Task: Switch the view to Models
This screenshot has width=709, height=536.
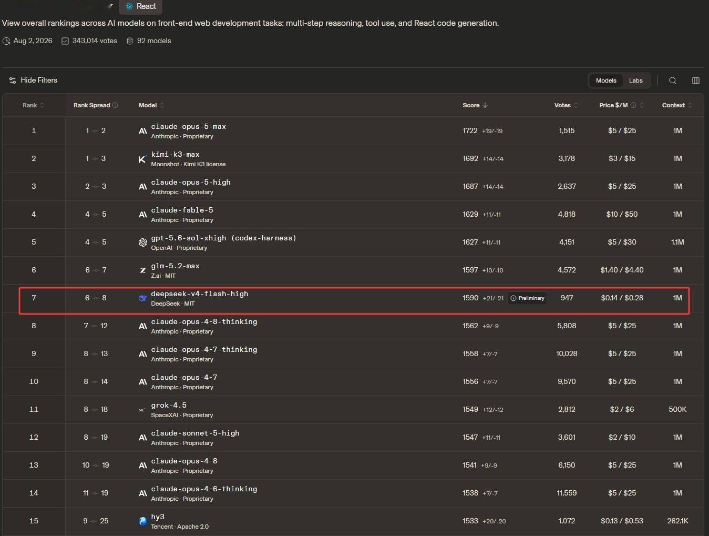Action: [606, 80]
